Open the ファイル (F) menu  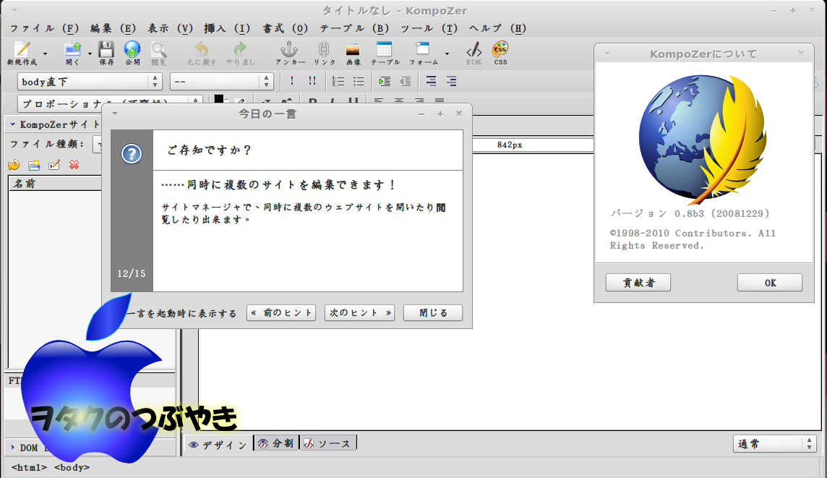(x=44, y=28)
